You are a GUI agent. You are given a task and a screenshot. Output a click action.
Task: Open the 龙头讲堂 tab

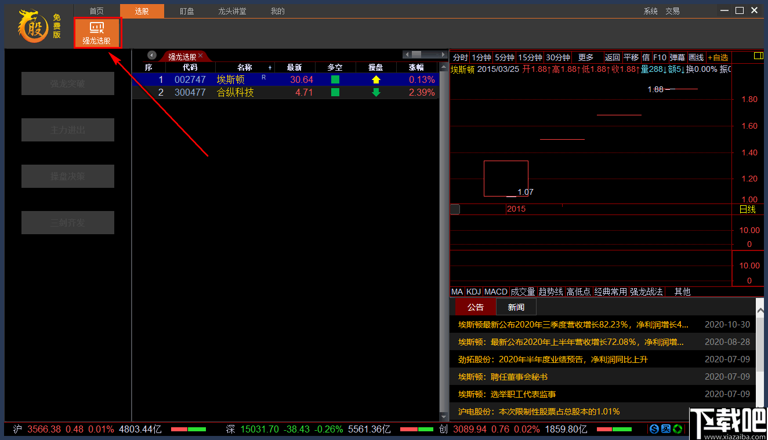[232, 11]
